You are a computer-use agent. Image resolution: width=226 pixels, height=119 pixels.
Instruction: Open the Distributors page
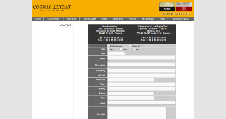pyautogui.click(x=181, y=19)
